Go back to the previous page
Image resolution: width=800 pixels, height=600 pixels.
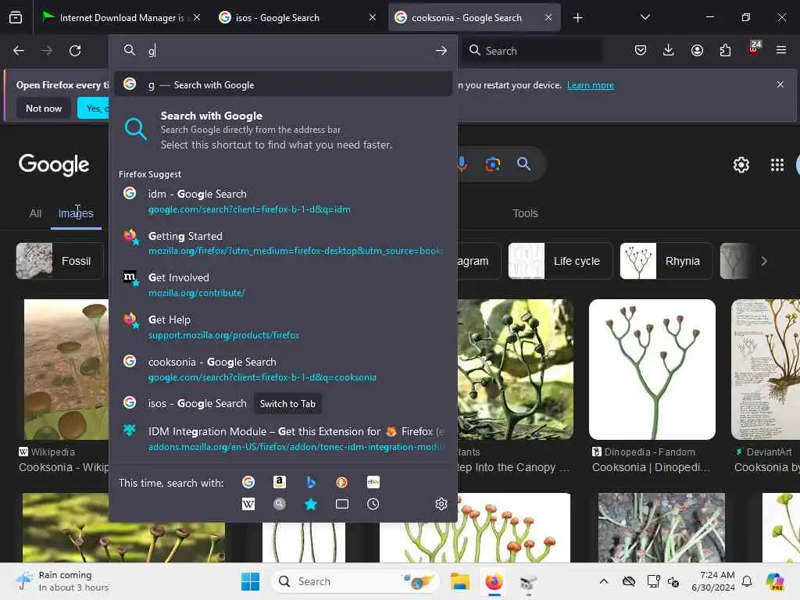pos(19,51)
